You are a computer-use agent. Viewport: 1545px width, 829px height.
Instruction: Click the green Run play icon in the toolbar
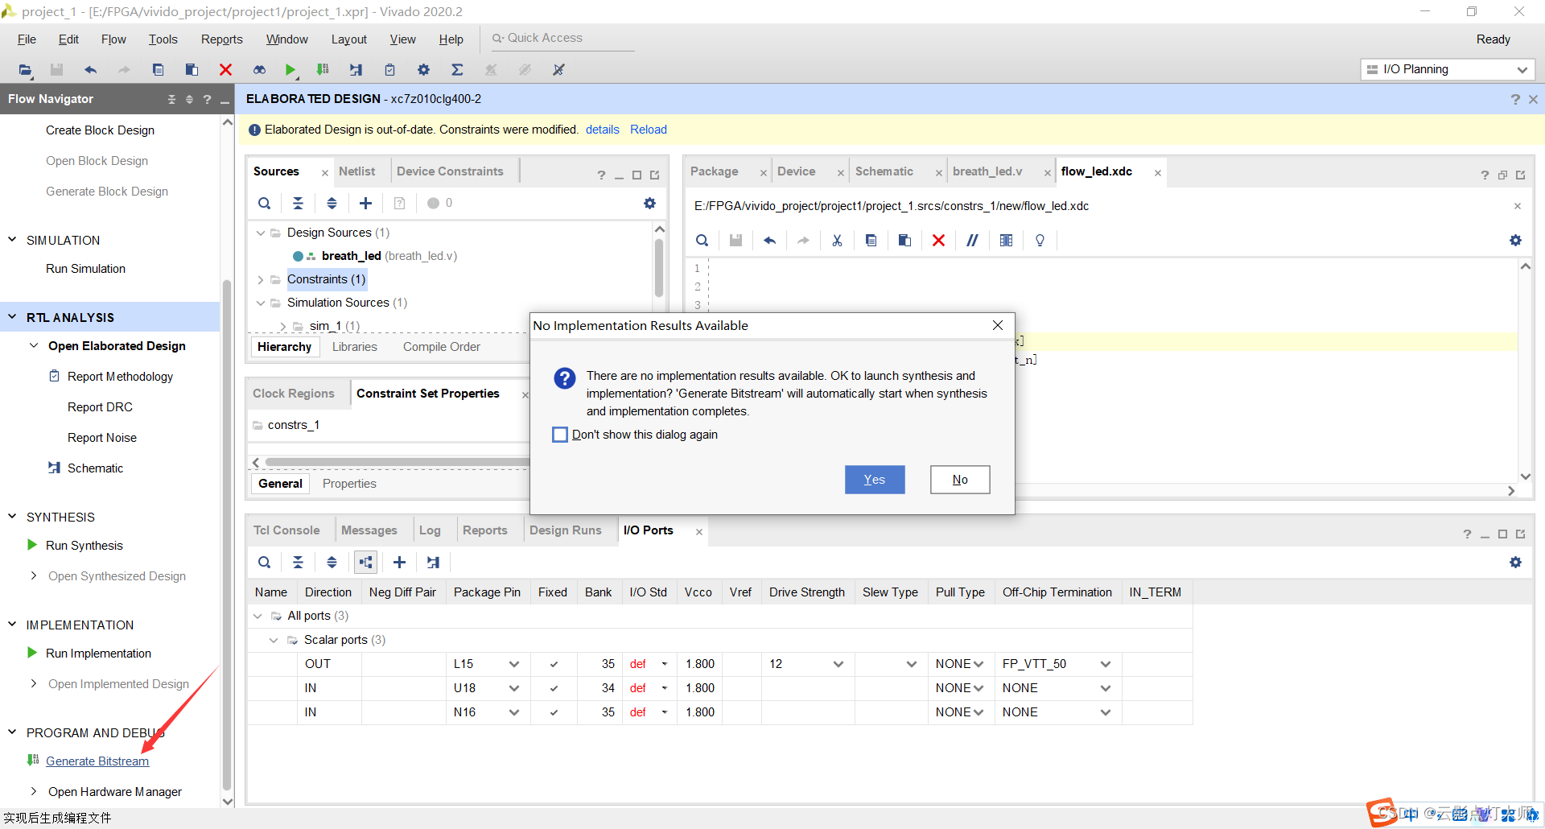pos(290,70)
